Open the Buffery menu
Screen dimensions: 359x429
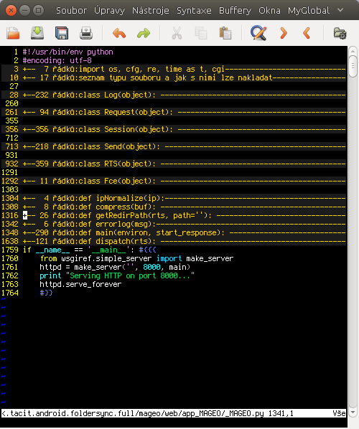[235, 10]
